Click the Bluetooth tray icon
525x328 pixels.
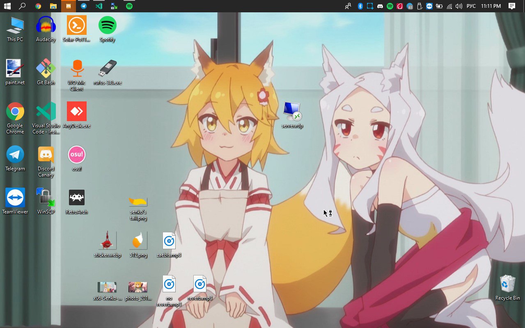pos(360,6)
